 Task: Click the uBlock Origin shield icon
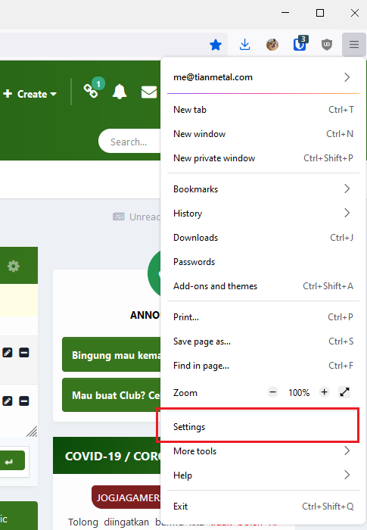(326, 44)
